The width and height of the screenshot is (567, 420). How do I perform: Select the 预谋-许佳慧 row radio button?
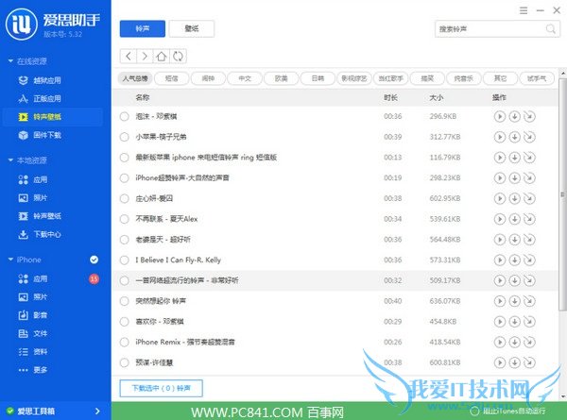click(125, 362)
